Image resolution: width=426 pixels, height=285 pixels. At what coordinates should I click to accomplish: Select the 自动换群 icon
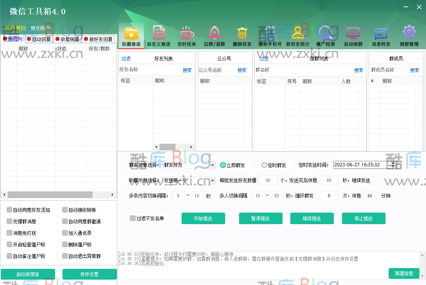point(353,35)
